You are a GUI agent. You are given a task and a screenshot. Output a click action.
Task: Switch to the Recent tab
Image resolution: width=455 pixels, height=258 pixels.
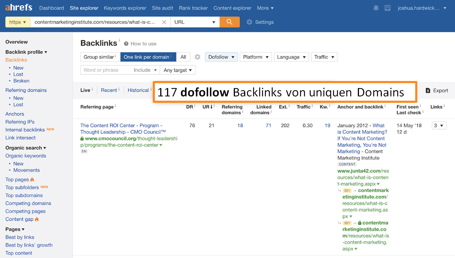109,90
